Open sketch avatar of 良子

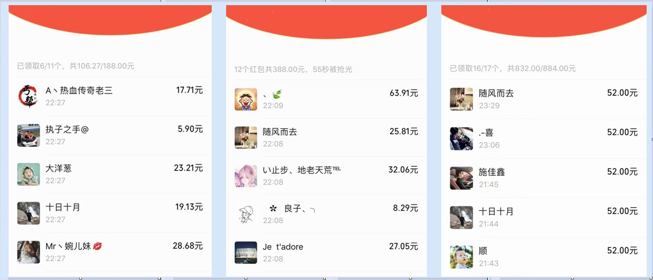(x=246, y=214)
